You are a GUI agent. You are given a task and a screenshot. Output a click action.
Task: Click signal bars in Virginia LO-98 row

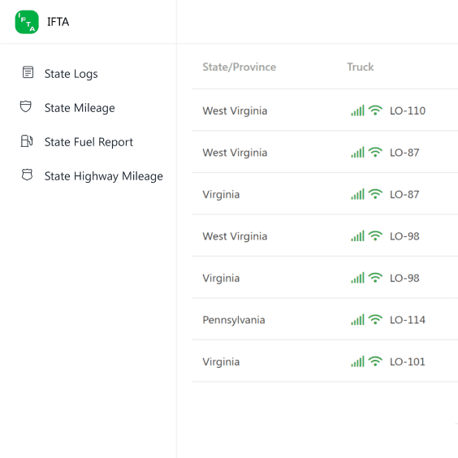(357, 278)
